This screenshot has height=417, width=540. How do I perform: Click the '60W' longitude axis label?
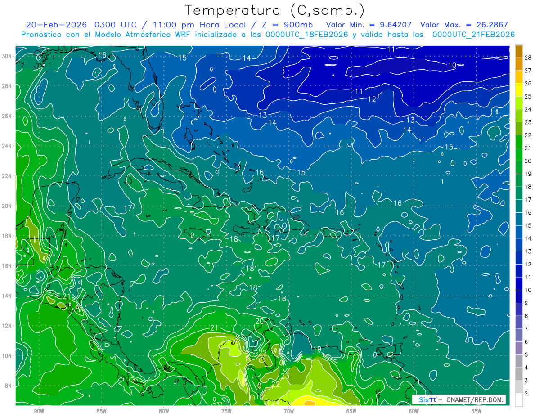click(414, 412)
